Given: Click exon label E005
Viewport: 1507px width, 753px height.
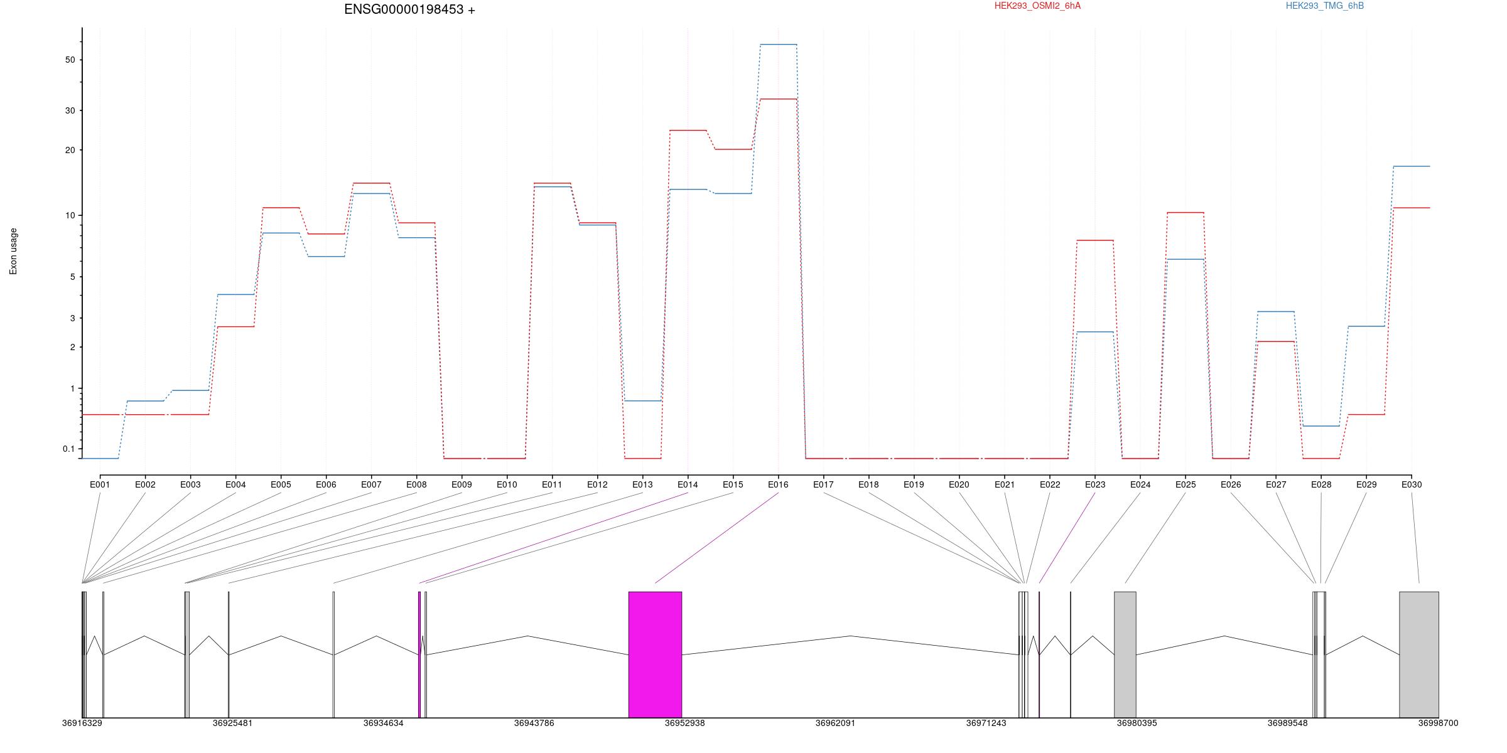Looking at the screenshot, I should pyautogui.click(x=281, y=484).
